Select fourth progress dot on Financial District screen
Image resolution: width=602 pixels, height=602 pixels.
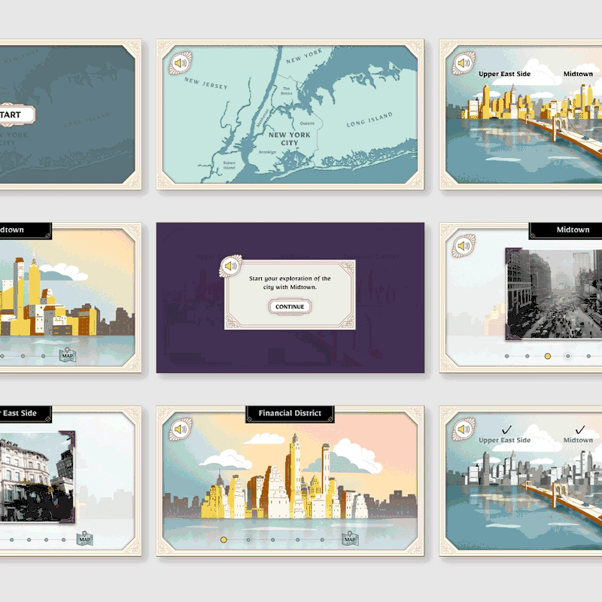tap(297, 540)
